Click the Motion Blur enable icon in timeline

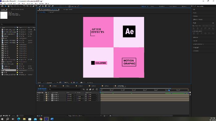(93, 89)
